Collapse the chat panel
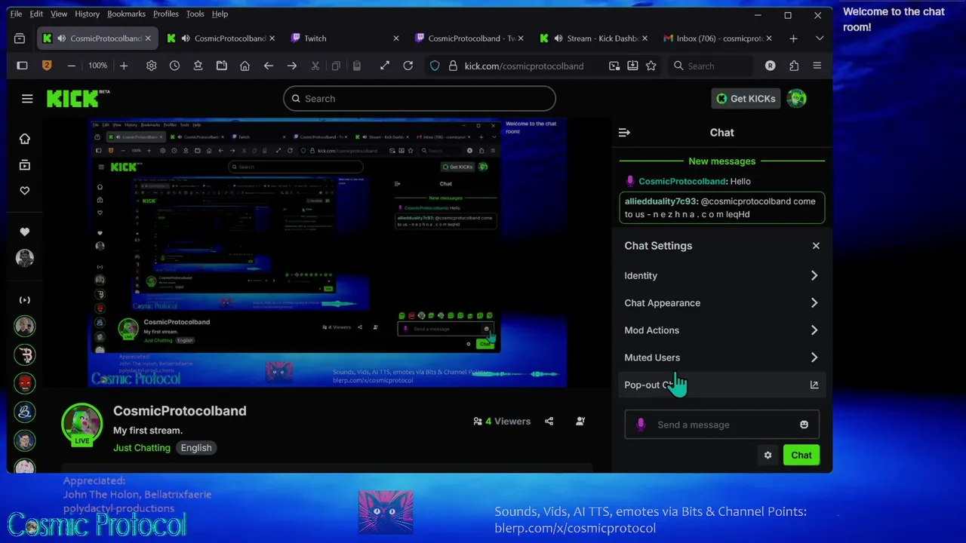The height and width of the screenshot is (543, 966). [624, 133]
